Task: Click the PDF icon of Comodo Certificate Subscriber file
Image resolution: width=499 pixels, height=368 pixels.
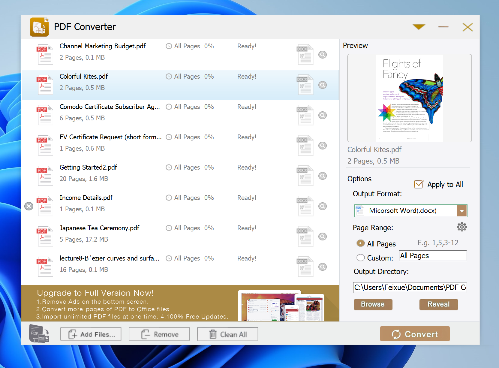Action: [45, 115]
